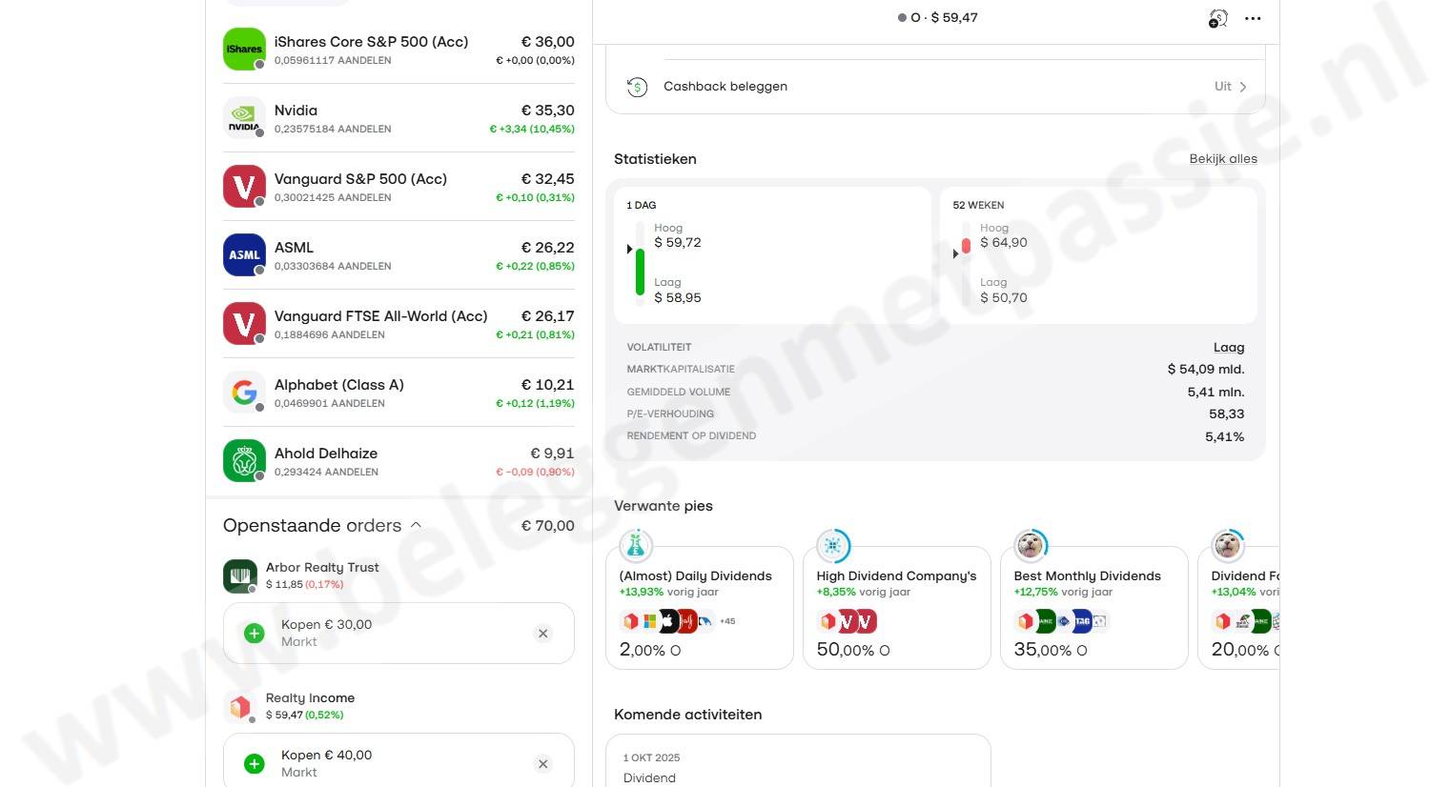Click the iShares Core S&P 500 icon
Image resolution: width=1450 pixels, height=787 pixels.
[x=244, y=50]
